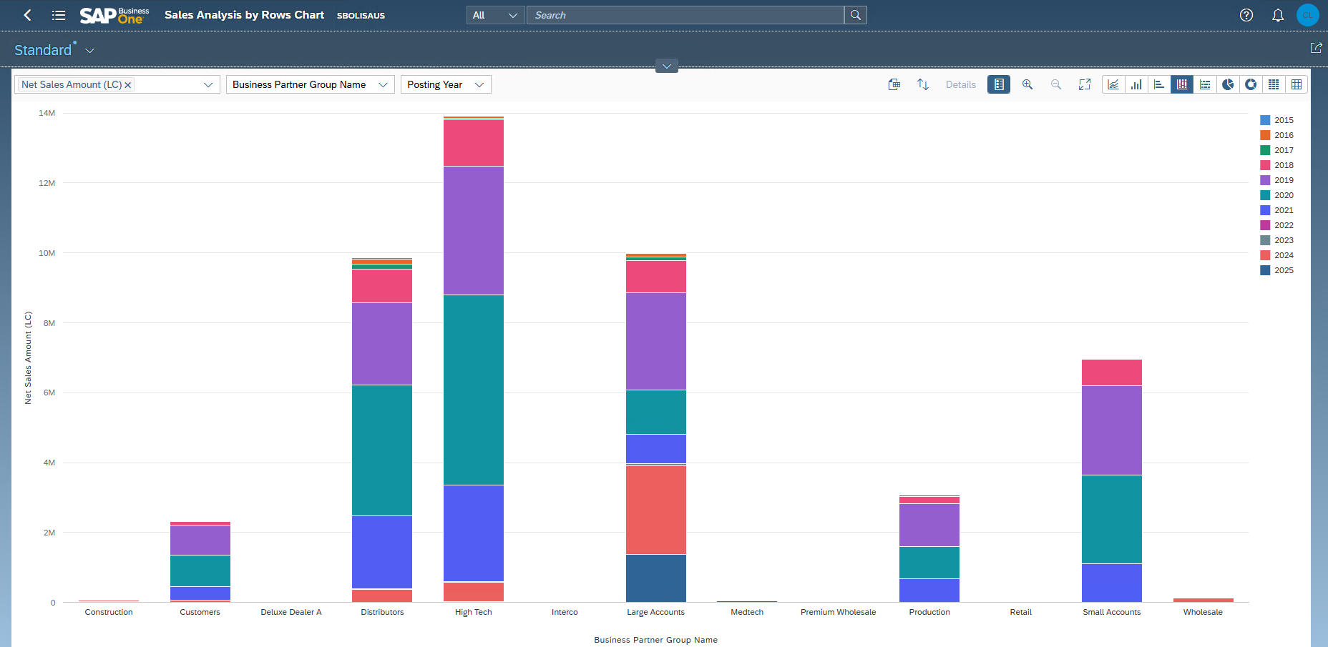Click into the Search input field
Image resolution: width=1328 pixels, height=647 pixels.
coord(685,15)
